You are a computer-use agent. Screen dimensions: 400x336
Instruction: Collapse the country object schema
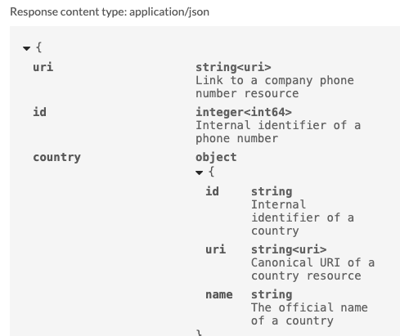pyautogui.click(x=200, y=172)
